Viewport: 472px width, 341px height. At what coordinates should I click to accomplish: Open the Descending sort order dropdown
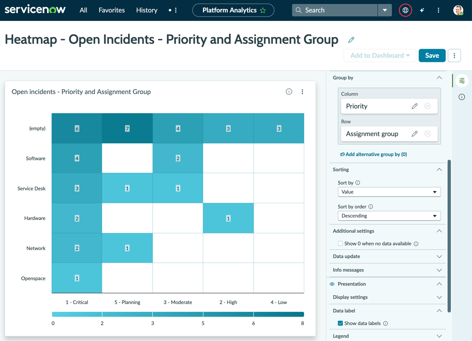(x=389, y=216)
